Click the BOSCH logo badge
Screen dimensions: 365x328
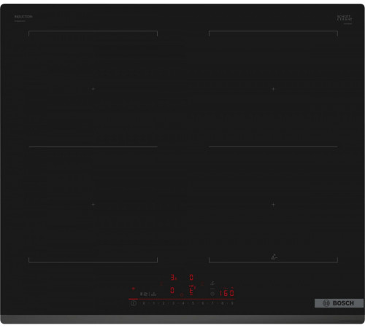pyautogui.click(x=339, y=303)
